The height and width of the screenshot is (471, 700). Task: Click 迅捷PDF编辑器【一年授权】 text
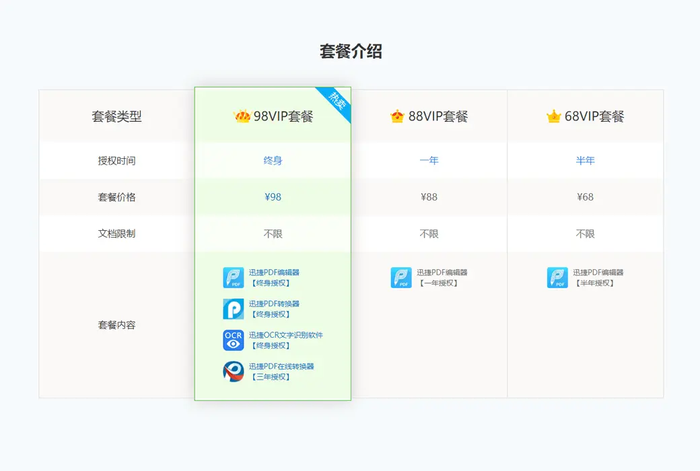coord(442,278)
